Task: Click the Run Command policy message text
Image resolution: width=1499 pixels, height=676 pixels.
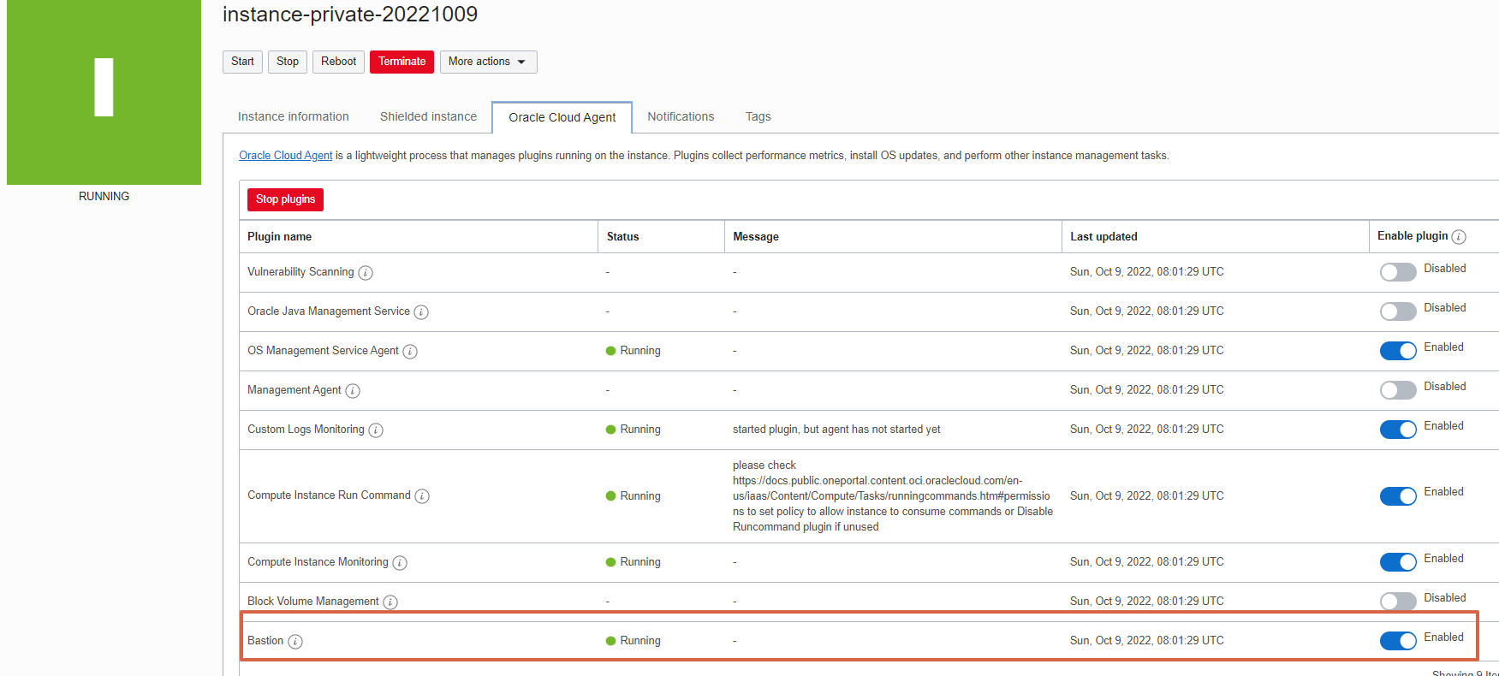Action: pyautogui.click(x=893, y=496)
